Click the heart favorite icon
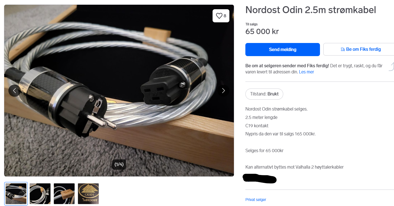Image resolution: width=394 pixels, height=206 pixels. [x=219, y=16]
